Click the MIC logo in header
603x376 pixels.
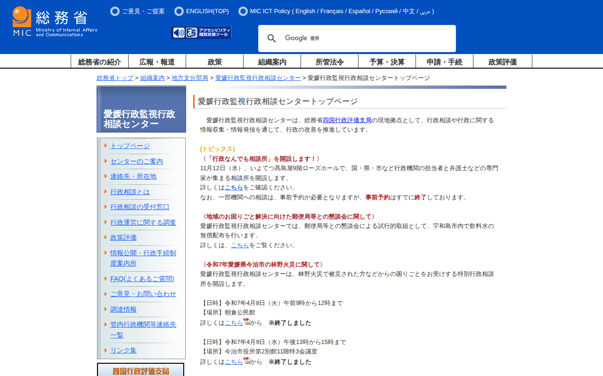(55, 22)
